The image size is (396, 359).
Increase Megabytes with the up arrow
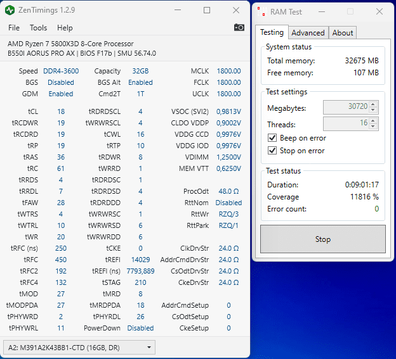373,104
